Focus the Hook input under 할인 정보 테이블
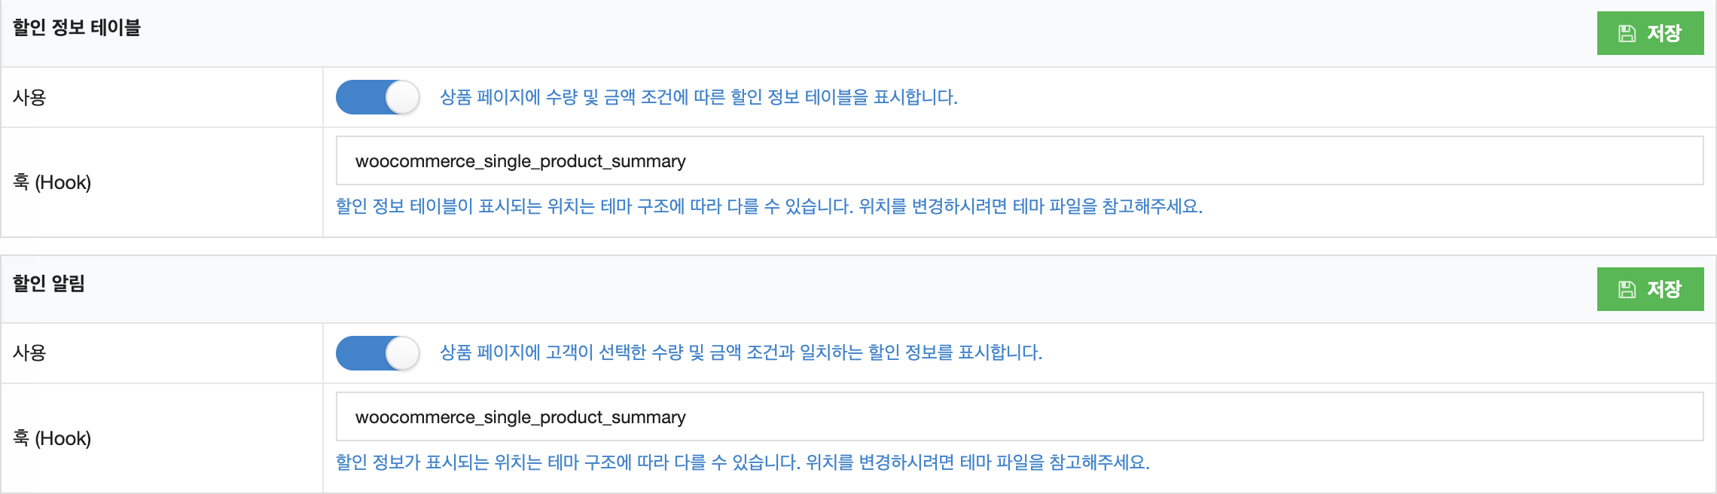The height and width of the screenshot is (494, 1717). pos(1019,161)
